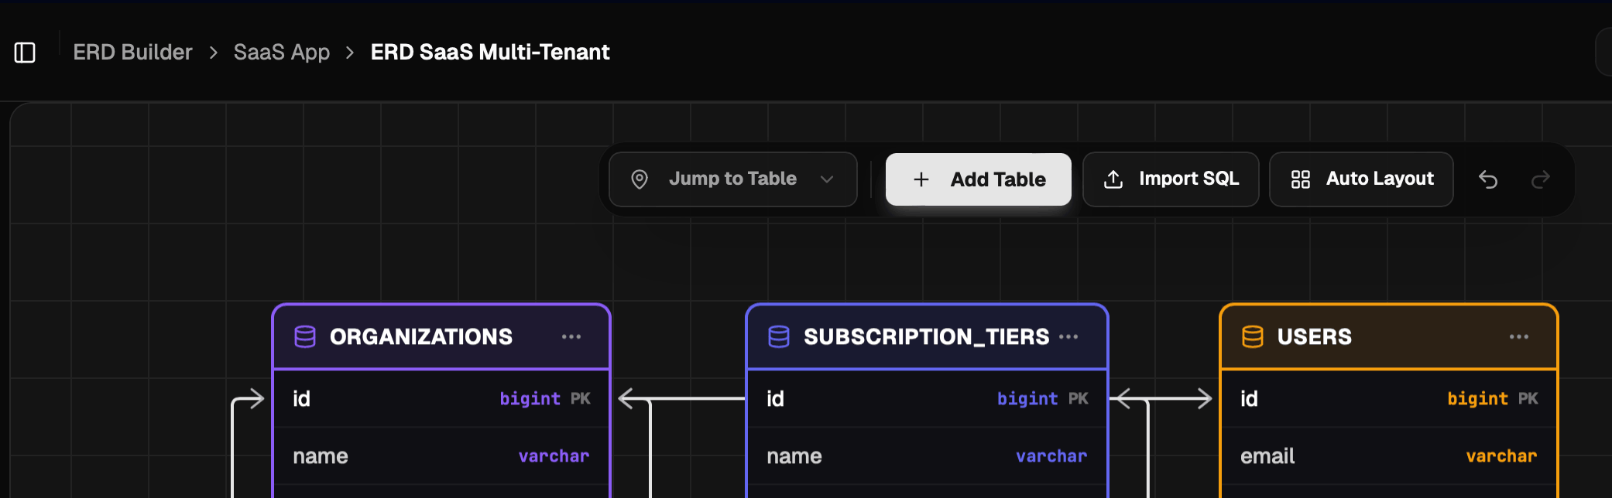Screen dimensions: 1612x498
Task: Click the bigint type in ORGANIZATIONS id
Action: (x=530, y=399)
